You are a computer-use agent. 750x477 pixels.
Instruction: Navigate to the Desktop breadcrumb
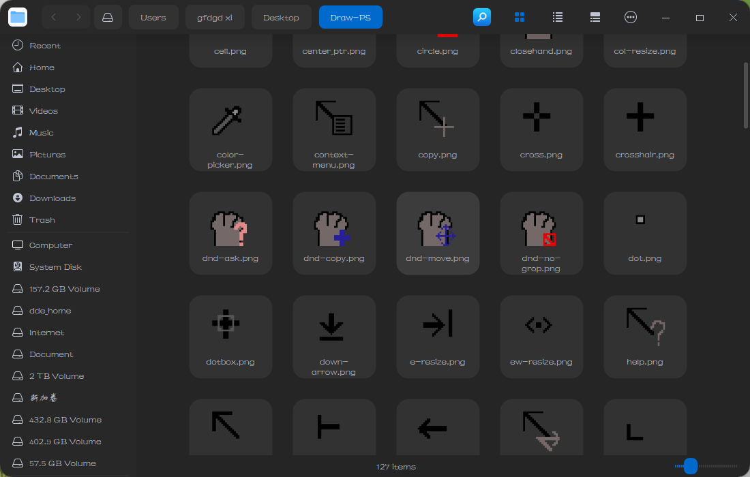pyautogui.click(x=282, y=17)
